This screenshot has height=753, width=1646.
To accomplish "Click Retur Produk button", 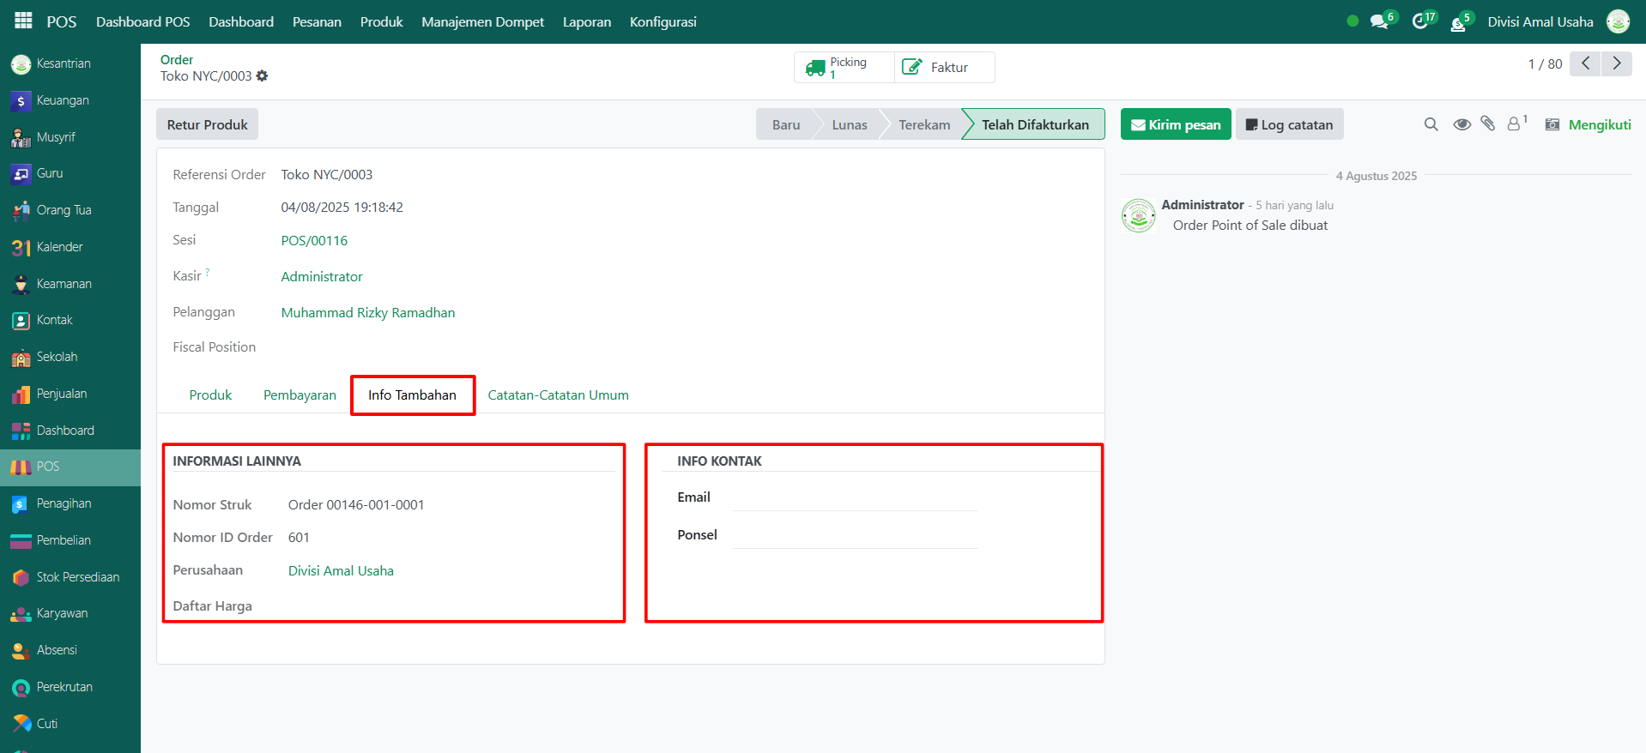I will [x=207, y=124].
